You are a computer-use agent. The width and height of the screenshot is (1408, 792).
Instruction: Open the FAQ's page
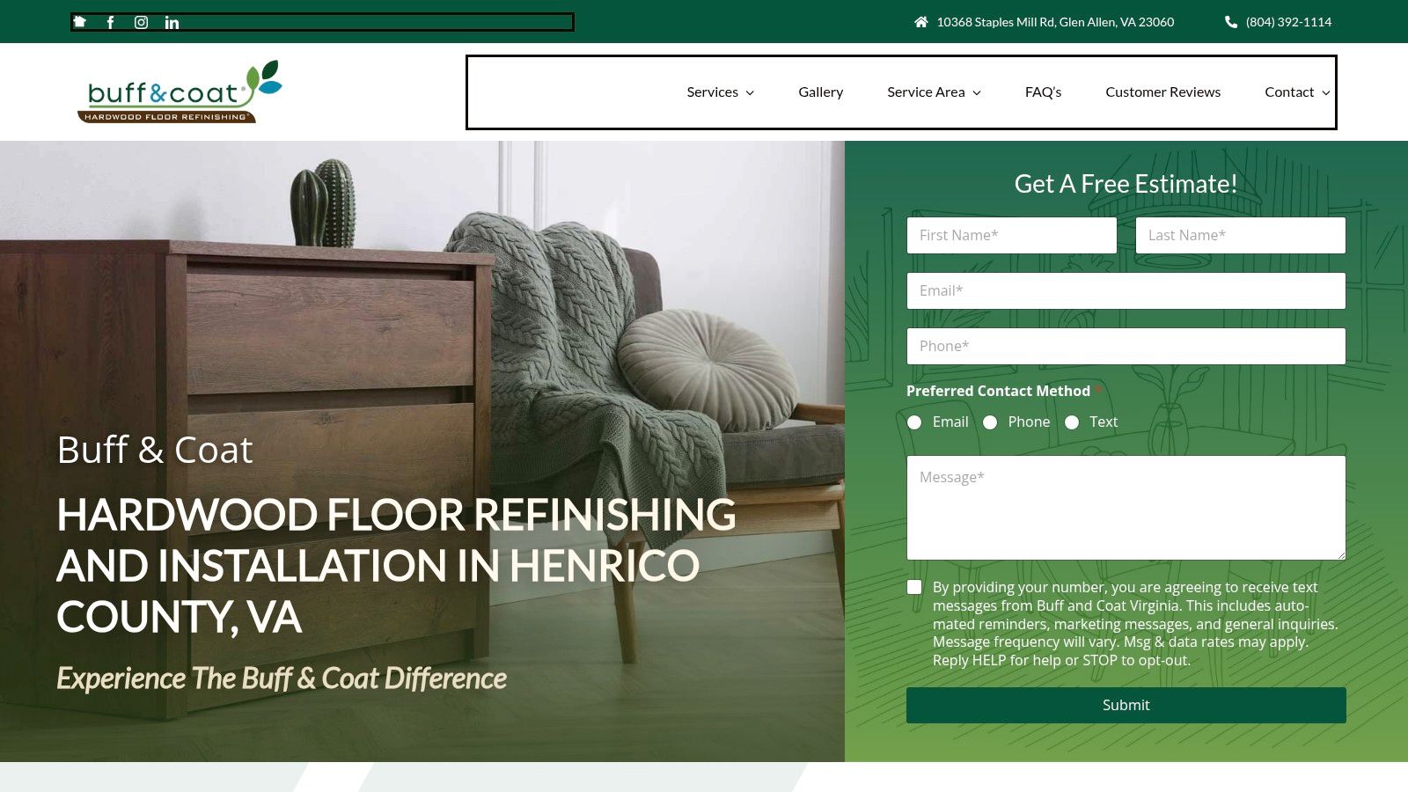pos(1044,92)
